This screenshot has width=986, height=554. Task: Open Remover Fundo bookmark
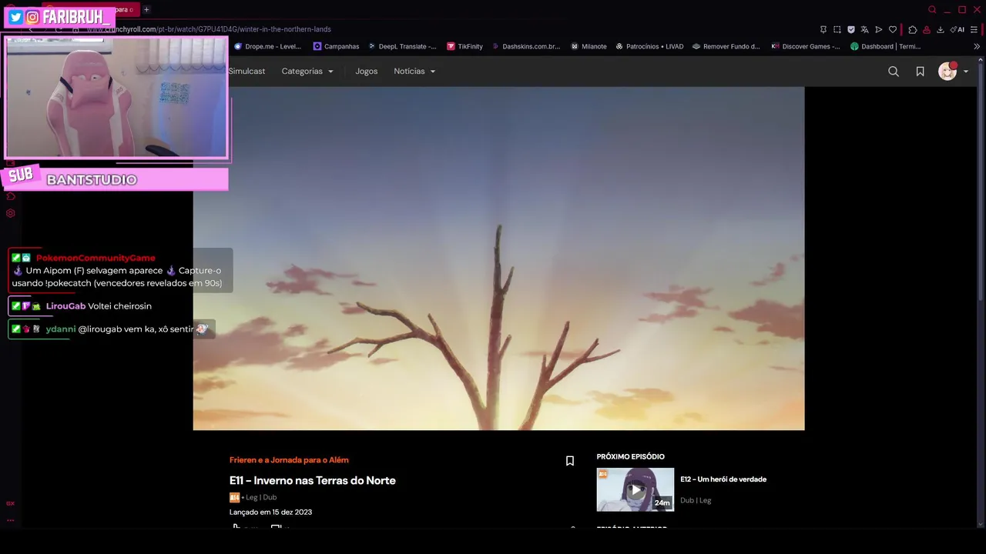726,46
